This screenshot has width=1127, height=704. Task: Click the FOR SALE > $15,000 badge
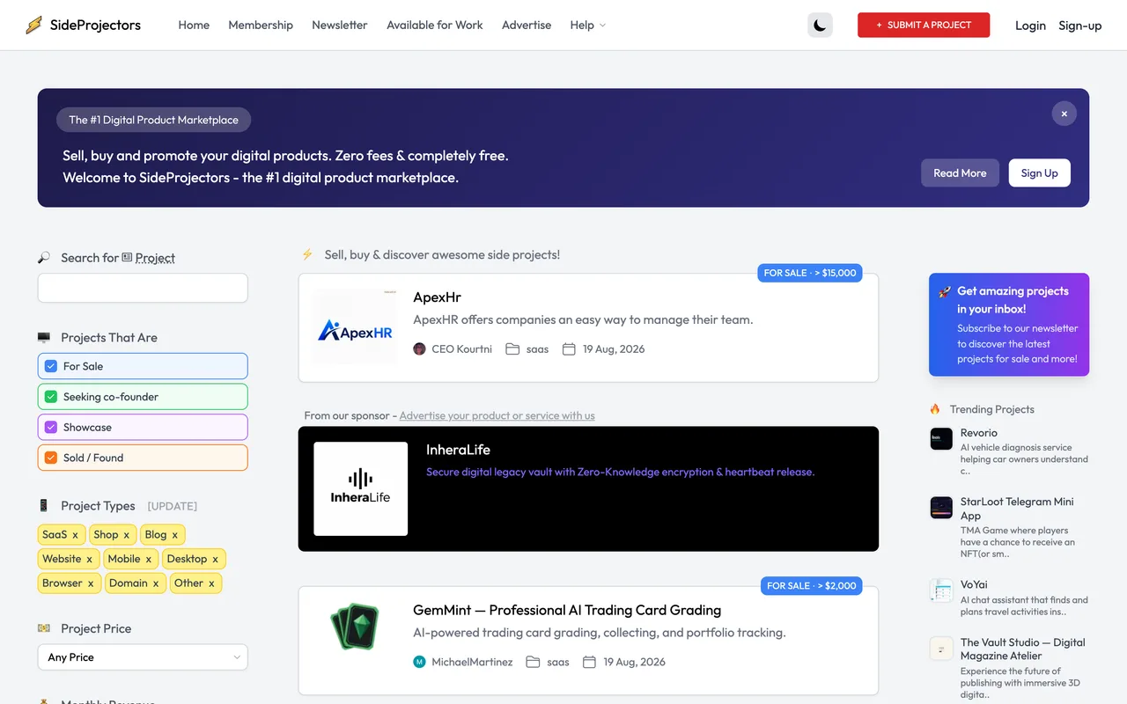pyautogui.click(x=810, y=273)
